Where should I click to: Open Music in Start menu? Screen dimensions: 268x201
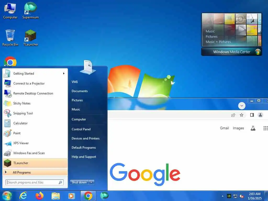click(x=76, y=109)
